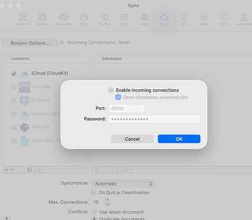Viewport: 252px width, 220px height.
Task: Click the databases pane lightbulb icon
Action: point(97,170)
